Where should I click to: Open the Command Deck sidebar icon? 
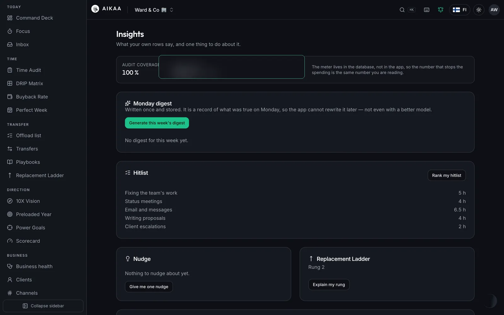pyautogui.click(x=10, y=18)
